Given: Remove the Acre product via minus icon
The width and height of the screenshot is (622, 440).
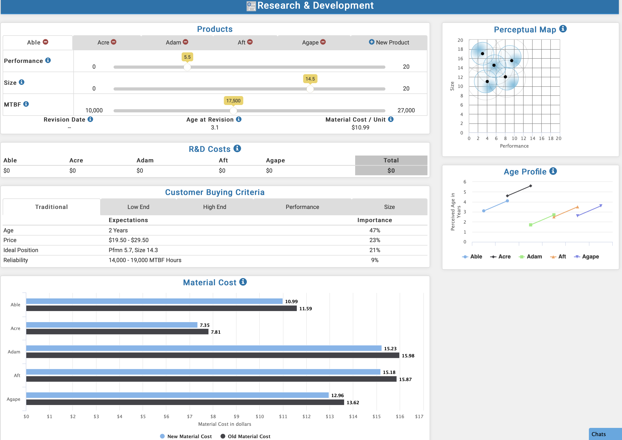Looking at the screenshot, I should [x=114, y=42].
